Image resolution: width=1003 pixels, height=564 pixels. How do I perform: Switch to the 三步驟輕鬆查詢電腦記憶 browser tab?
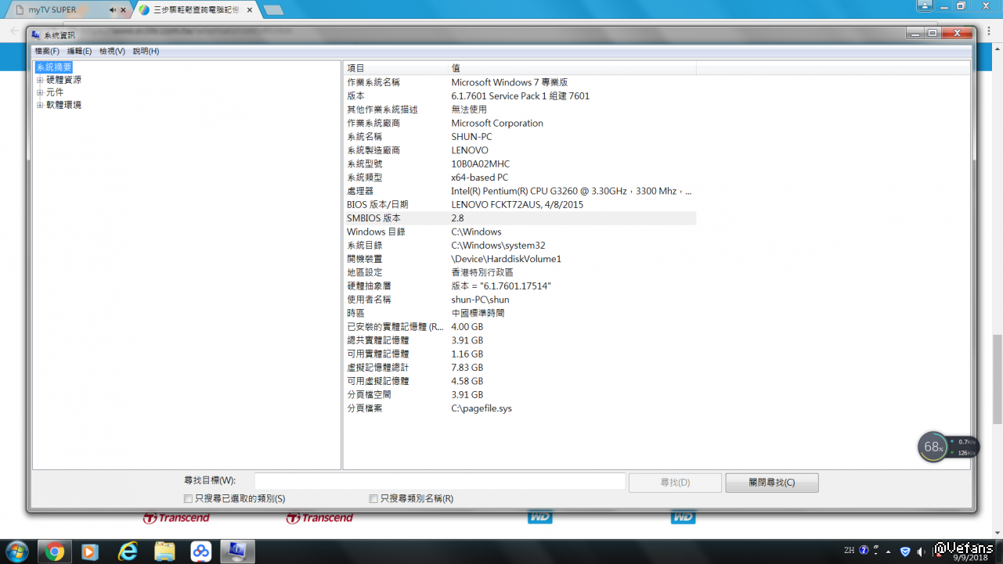click(195, 10)
